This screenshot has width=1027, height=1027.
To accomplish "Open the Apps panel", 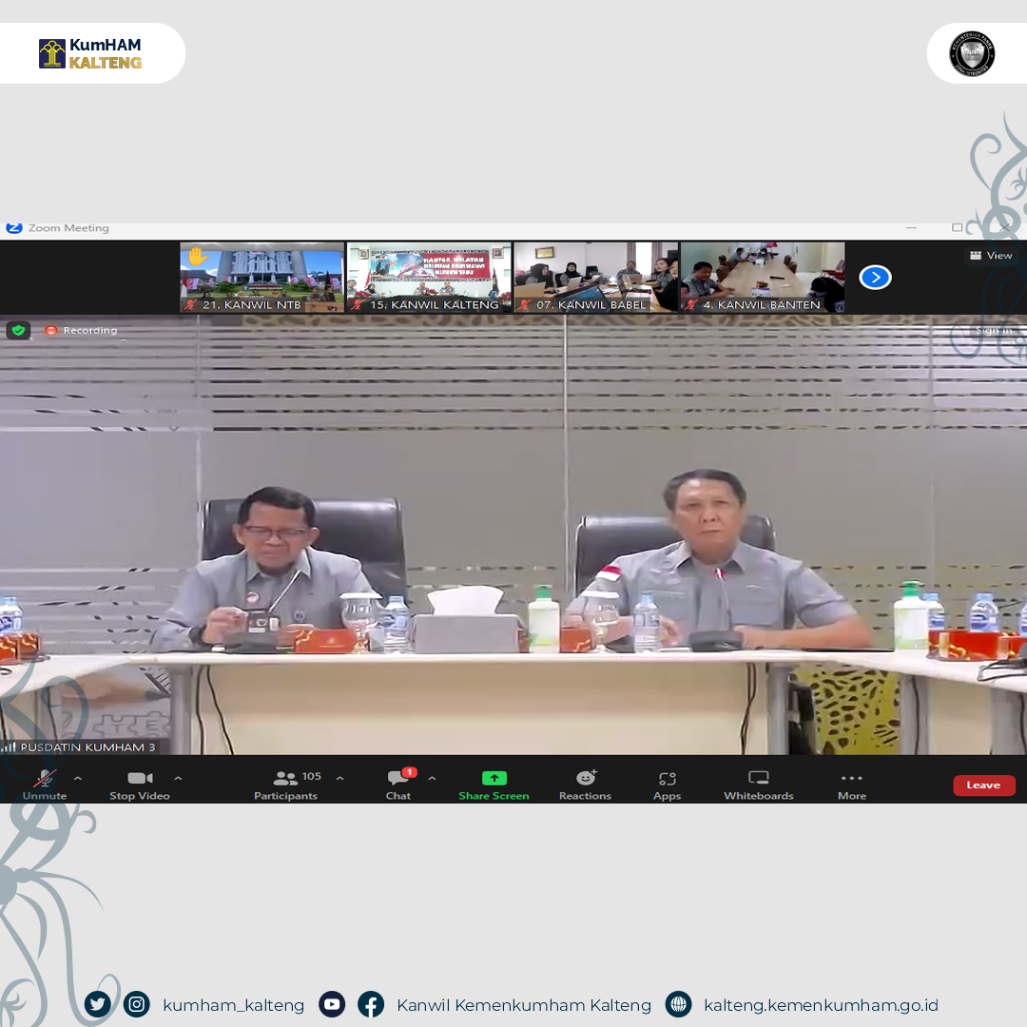I will 667,784.
